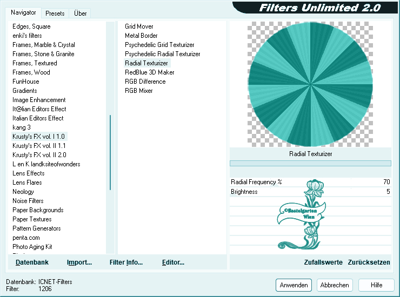Select Krusty's FX vol. II 2.0

(39, 155)
